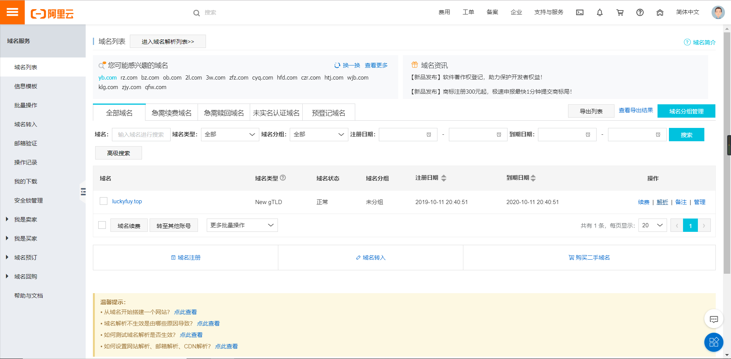Image resolution: width=731 pixels, height=359 pixels.
Task: Open the user avatar menu
Action: tap(718, 12)
